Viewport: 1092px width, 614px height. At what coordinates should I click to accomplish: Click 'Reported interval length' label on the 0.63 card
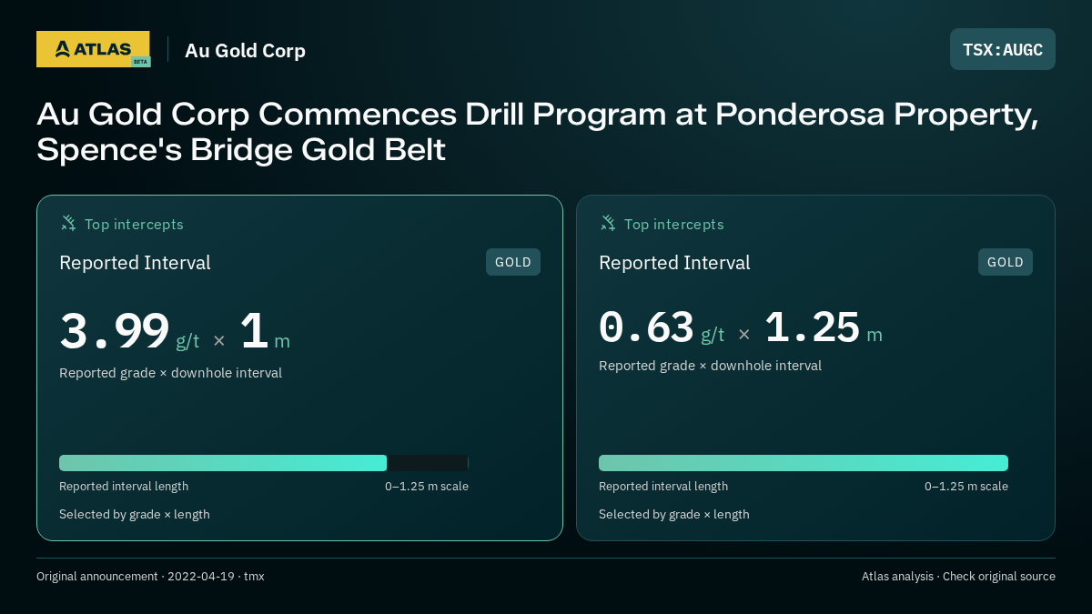(x=663, y=487)
